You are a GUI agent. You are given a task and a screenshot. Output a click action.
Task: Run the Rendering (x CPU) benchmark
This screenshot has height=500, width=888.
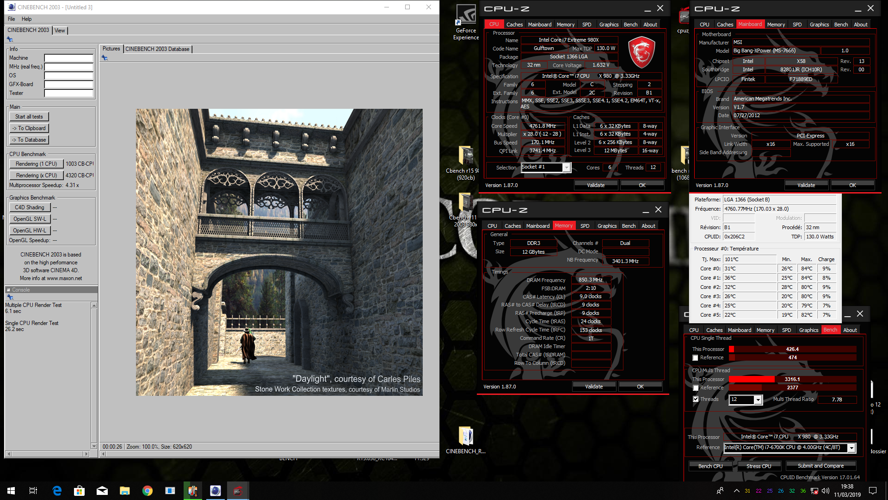tap(37, 175)
